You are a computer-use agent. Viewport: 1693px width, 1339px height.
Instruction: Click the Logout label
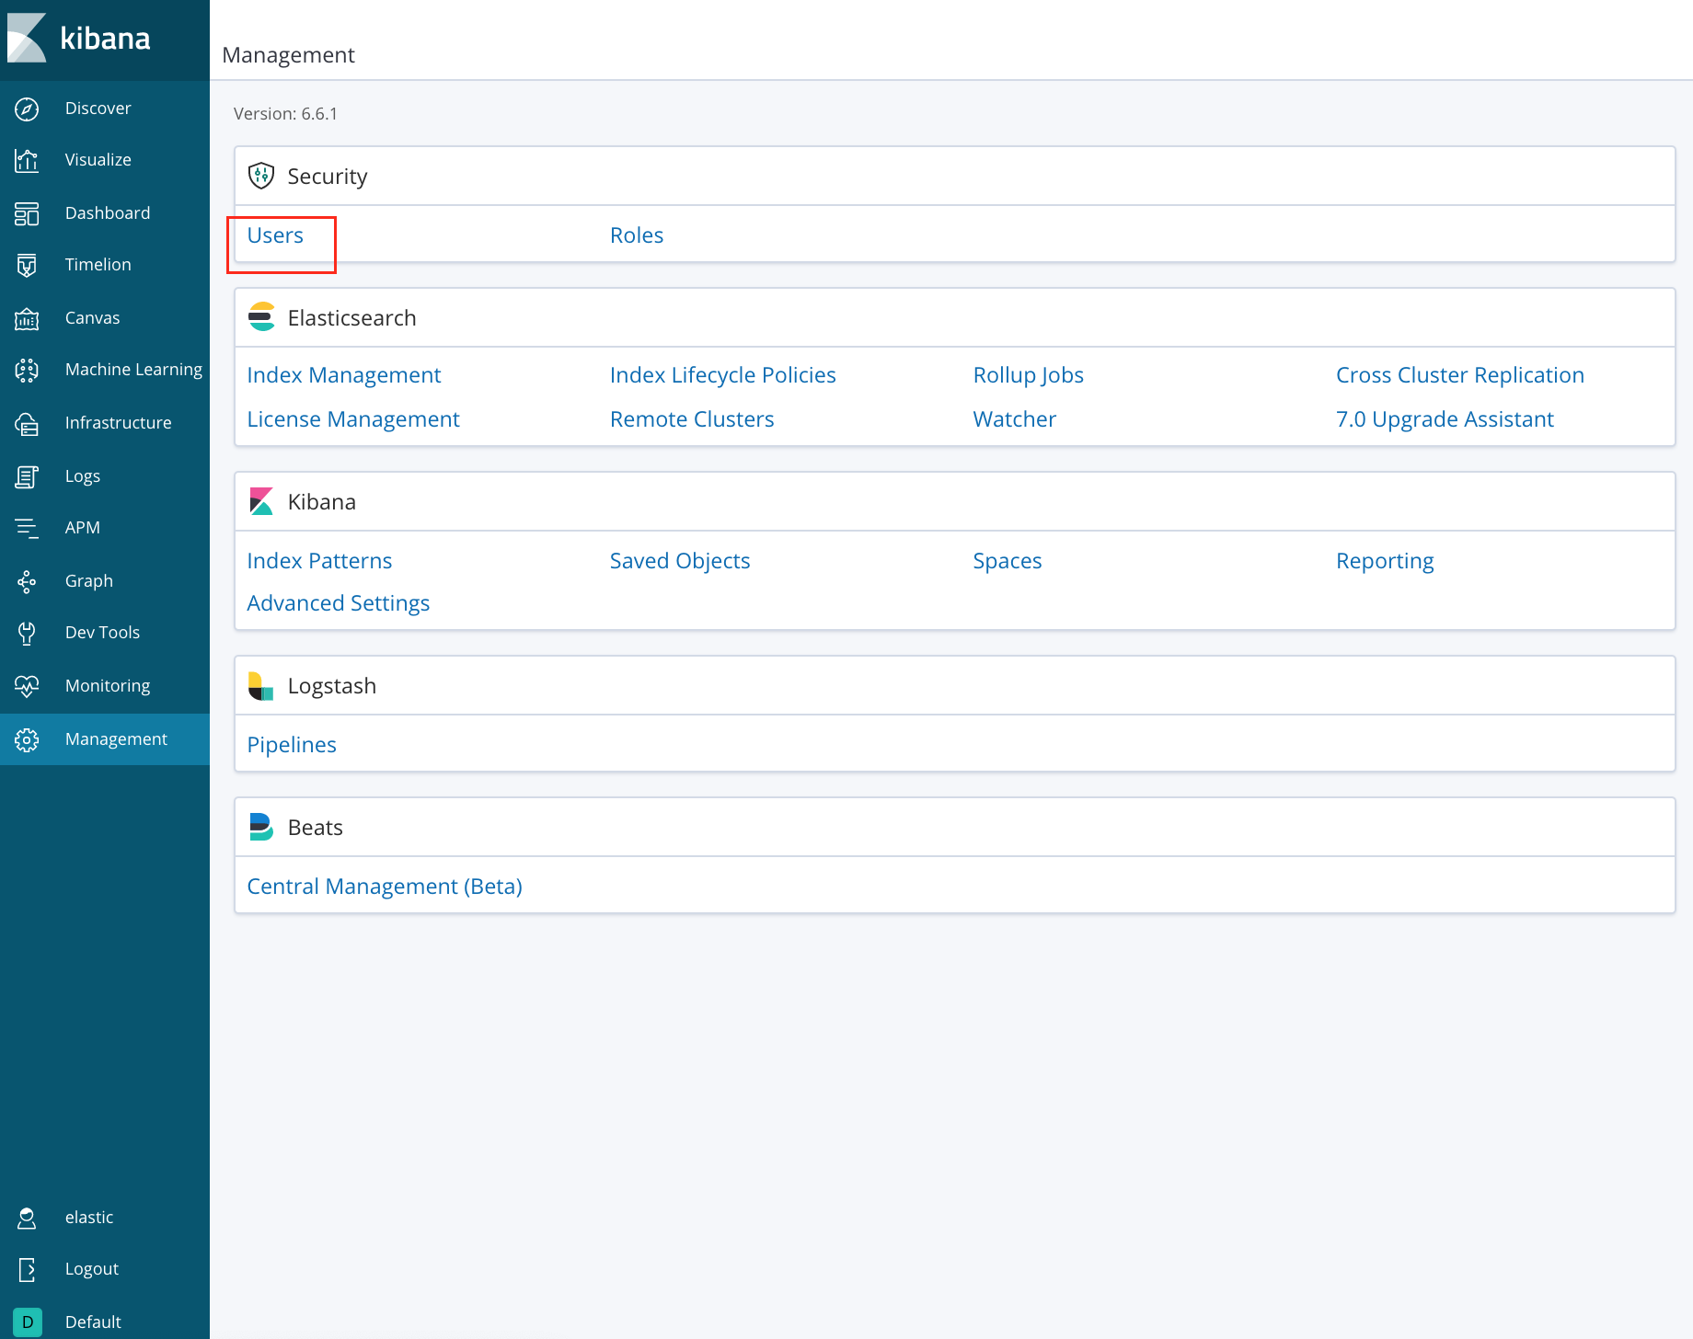pos(92,1269)
